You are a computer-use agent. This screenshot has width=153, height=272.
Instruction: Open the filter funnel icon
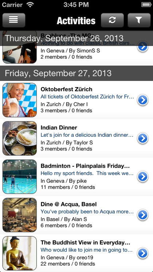pyautogui.click(x=139, y=20)
